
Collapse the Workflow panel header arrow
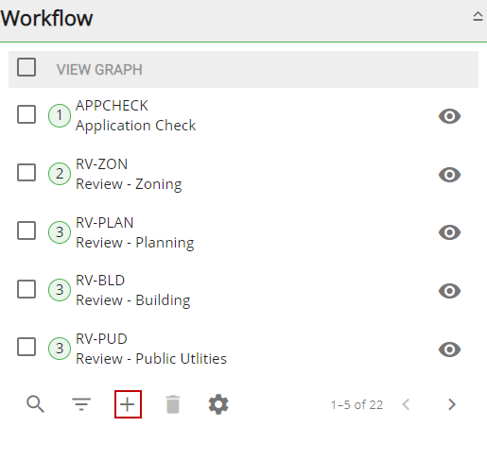(x=478, y=16)
